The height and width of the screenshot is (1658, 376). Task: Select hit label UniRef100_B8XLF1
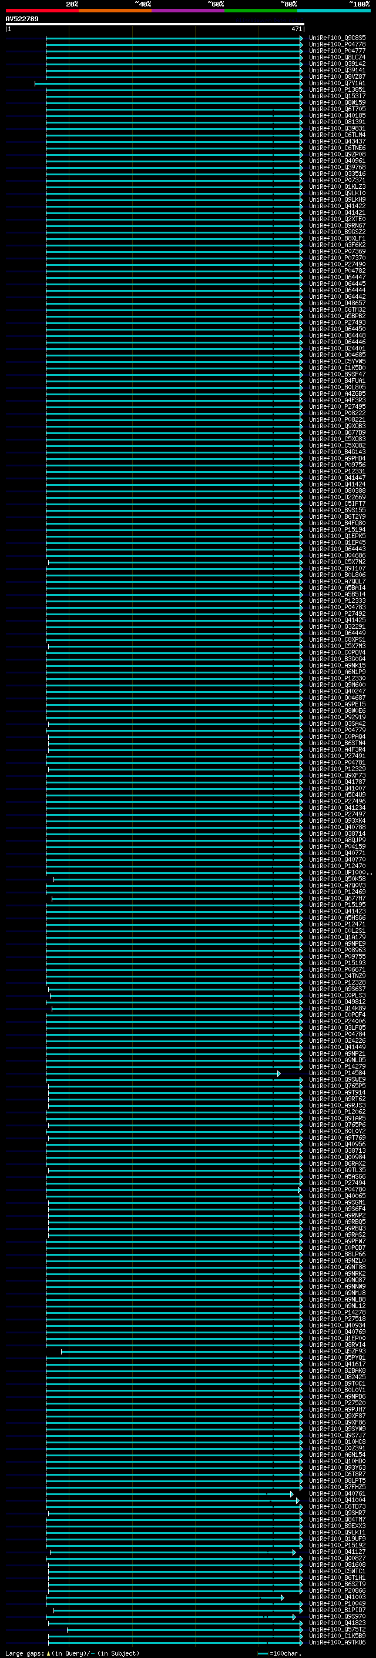337,238
